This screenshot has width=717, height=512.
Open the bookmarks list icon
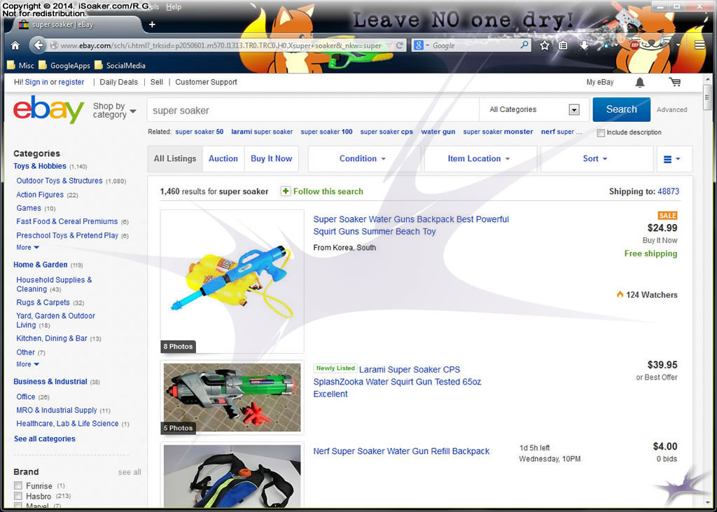coord(563,46)
